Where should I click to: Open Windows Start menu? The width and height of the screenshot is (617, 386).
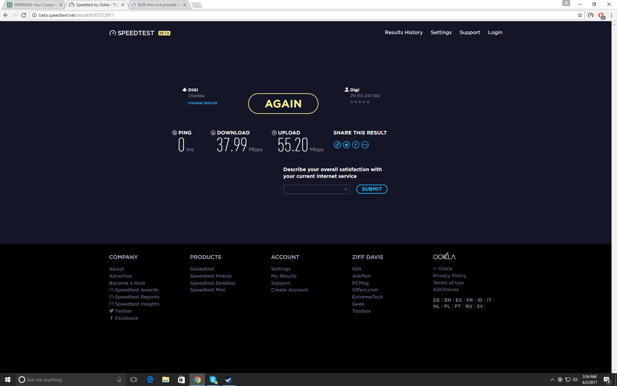(x=8, y=380)
